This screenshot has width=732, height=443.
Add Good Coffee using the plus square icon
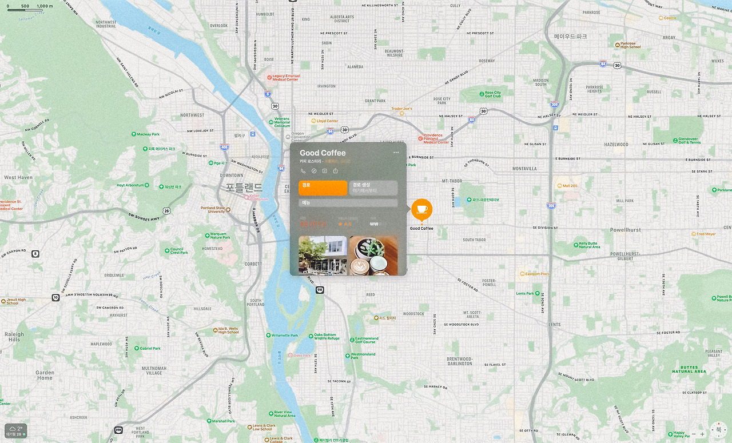pyautogui.click(x=325, y=171)
